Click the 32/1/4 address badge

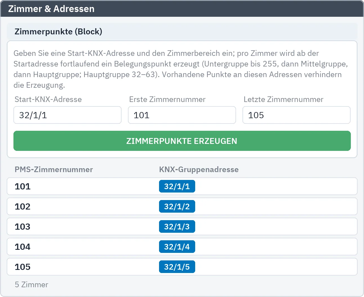[x=177, y=247]
